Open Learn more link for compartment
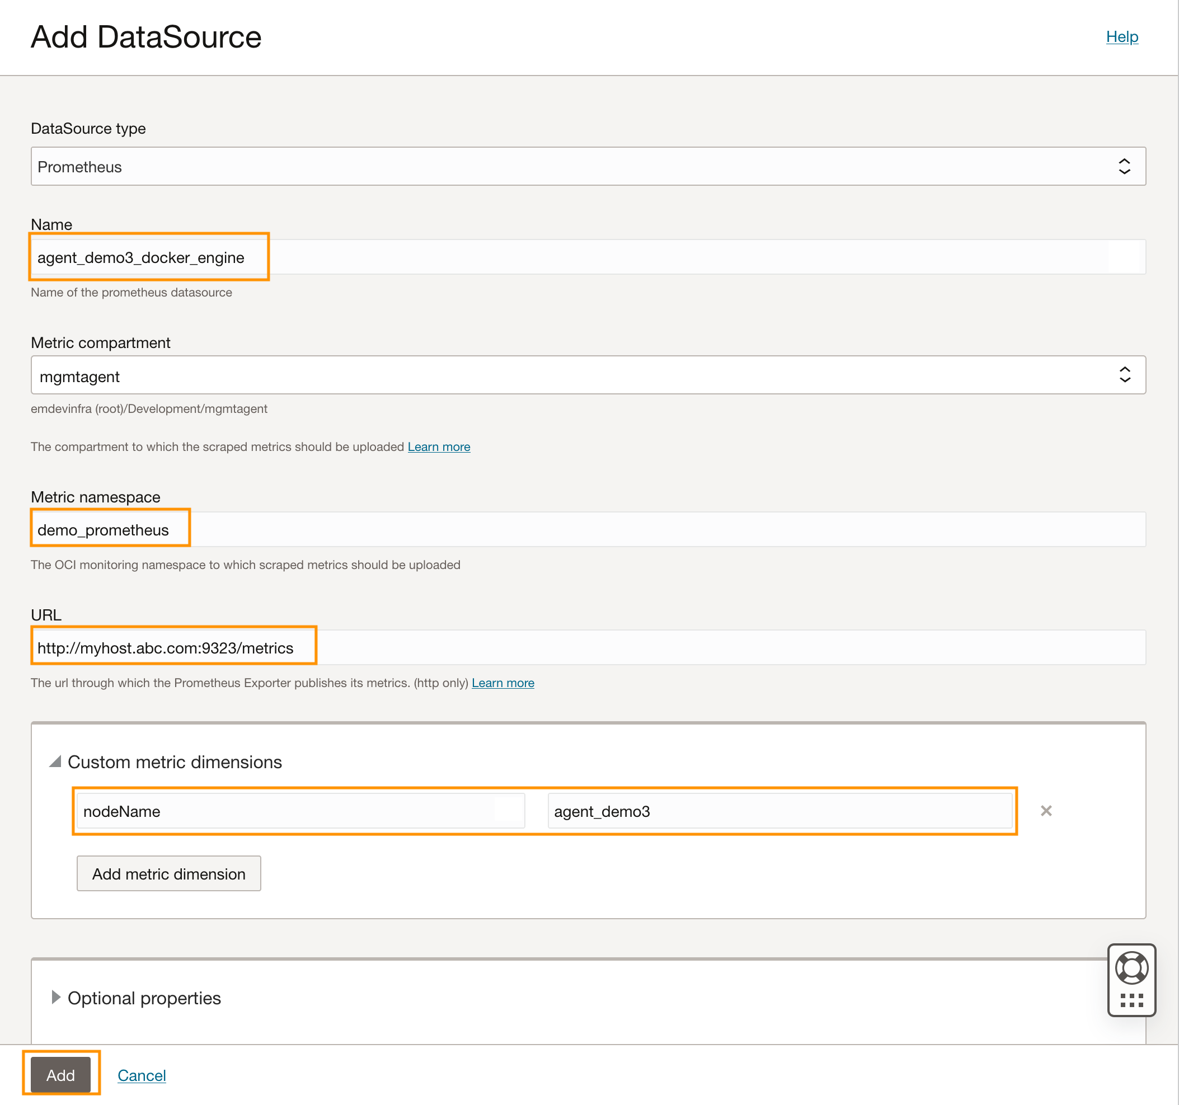This screenshot has height=1105, width=1179. [x=439, y=446]
